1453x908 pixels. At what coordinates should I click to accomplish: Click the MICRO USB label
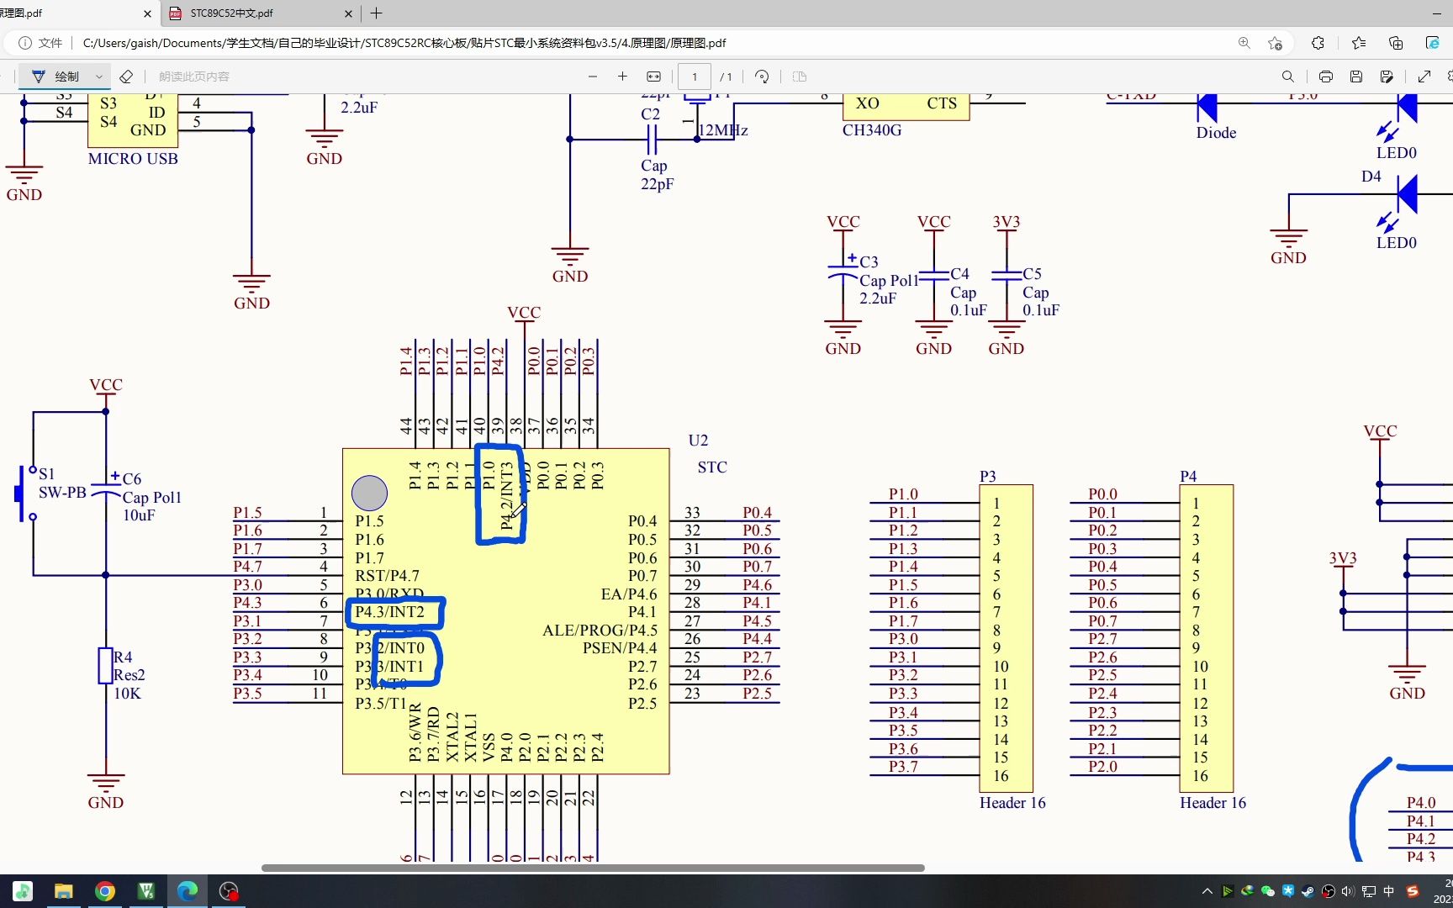133,159
